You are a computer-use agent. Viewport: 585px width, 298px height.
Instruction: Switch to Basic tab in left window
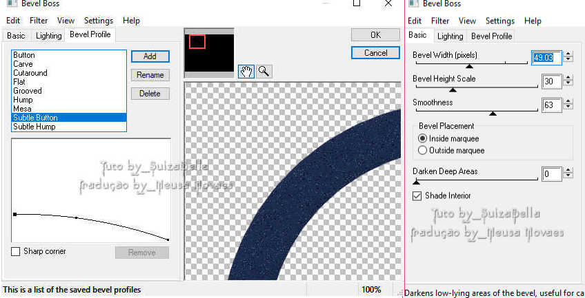(16, 36)
